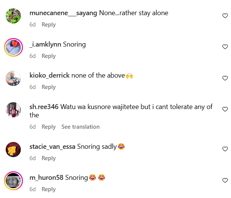View m_huron58's story avatar

point(13,181)
